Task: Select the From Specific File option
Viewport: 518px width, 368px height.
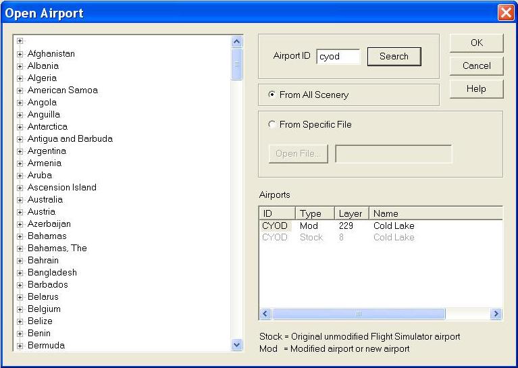Action: tap(272, 125)
